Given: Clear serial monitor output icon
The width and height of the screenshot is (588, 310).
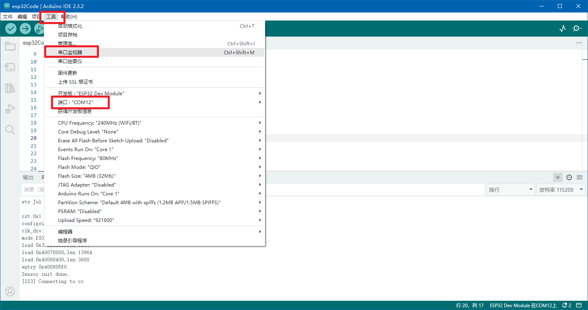Looking at the screenshot, I should pyautogui.click(x=580, y=177).
